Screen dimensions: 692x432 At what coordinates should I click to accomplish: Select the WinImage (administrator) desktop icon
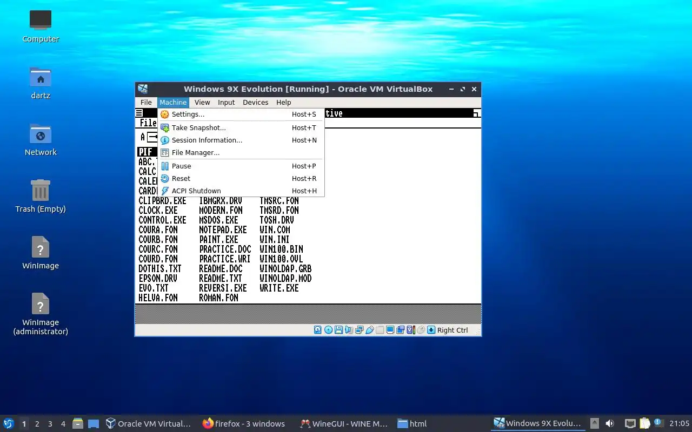[41, 314]
